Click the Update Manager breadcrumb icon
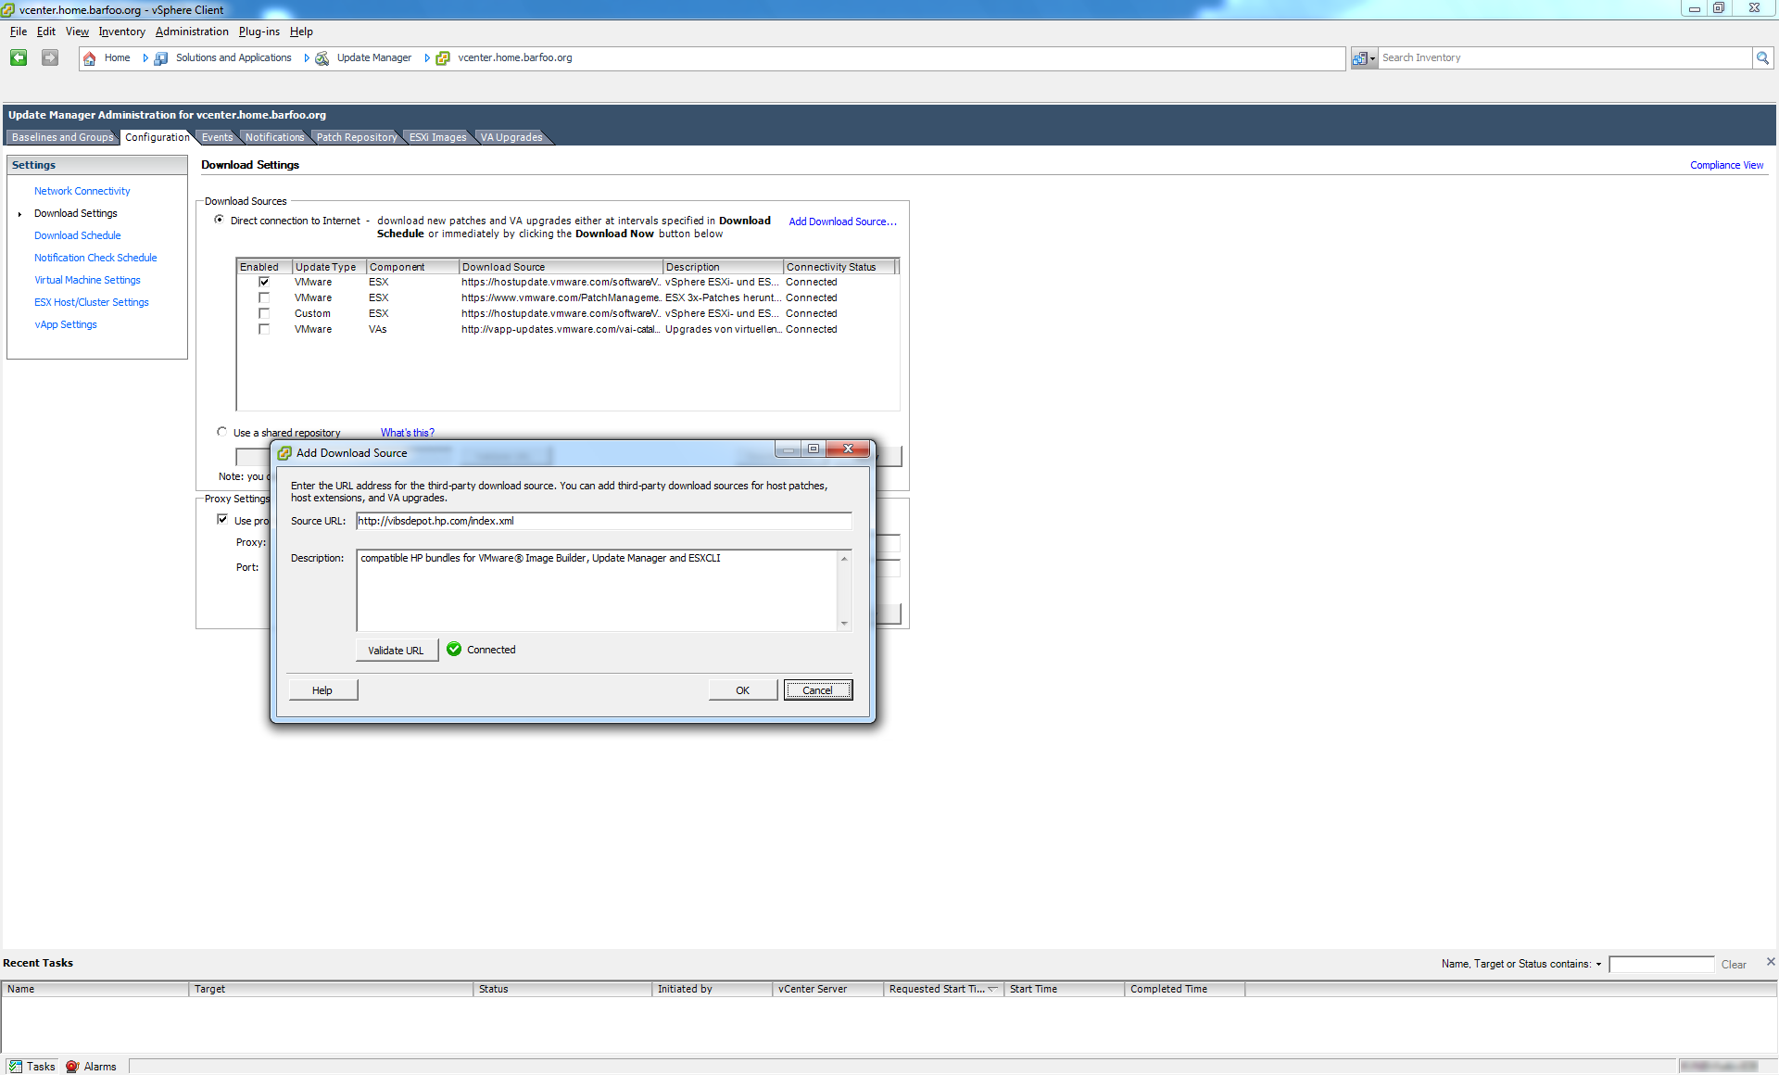The height and width of the screenshot is (1075, 1779). point(322,58)
